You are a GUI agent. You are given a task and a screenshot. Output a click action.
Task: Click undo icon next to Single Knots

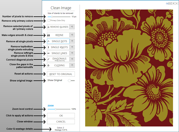[72, 47]
